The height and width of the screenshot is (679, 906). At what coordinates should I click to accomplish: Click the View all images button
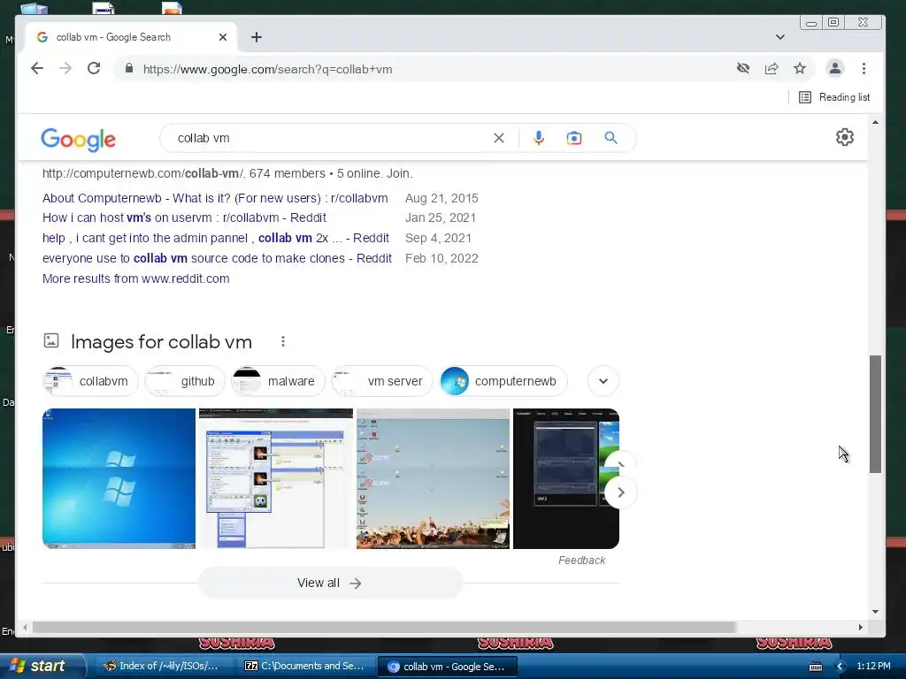point(330,584)
